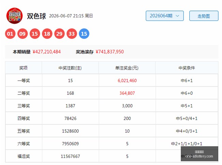Click sales amount ¥427,210,484

[x=47, y=52]
